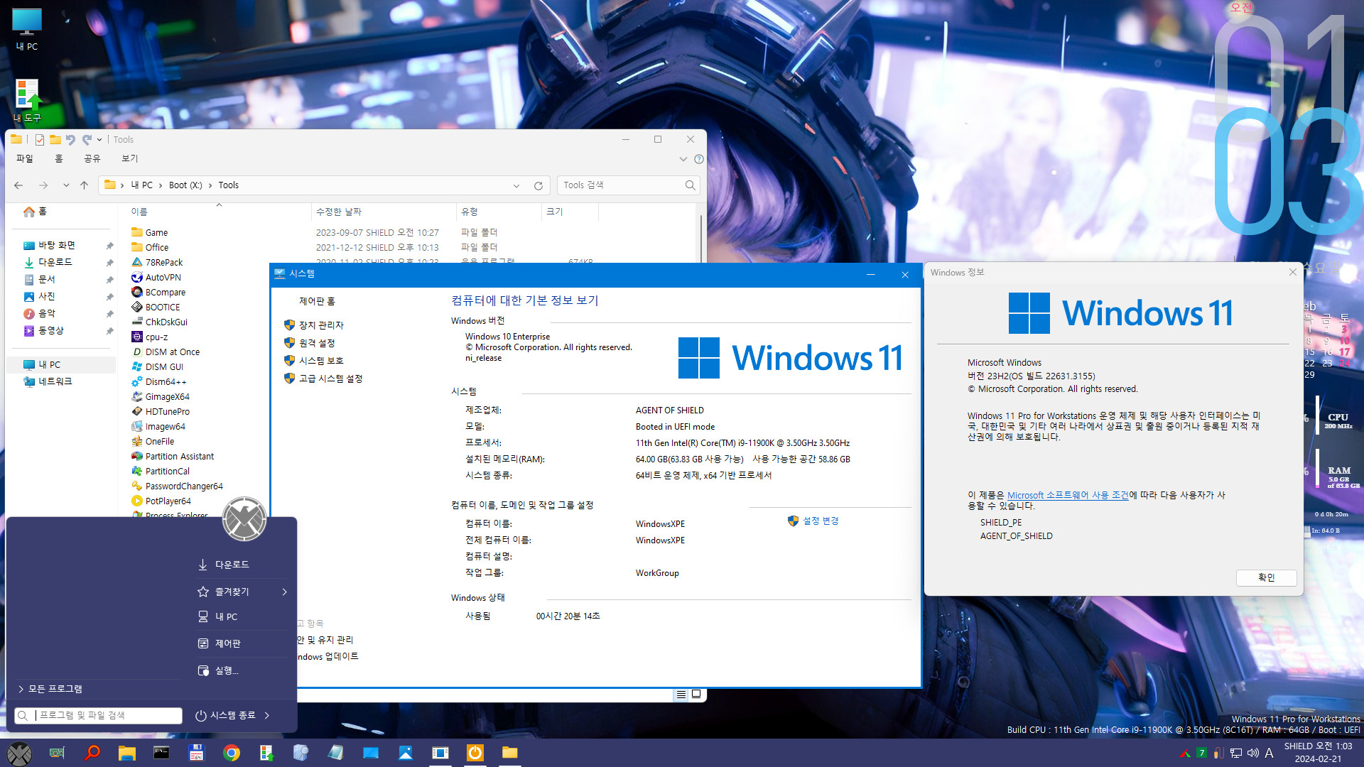Select 네트워크 in navigation pane

(55, 381)
